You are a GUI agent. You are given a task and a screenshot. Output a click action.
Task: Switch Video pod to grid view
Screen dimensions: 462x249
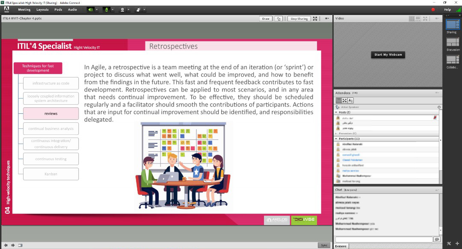pos(412,18)
